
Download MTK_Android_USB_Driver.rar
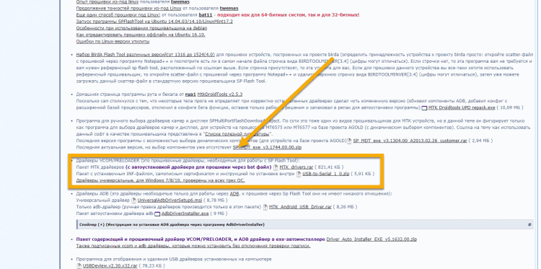(x=300, y=207)
